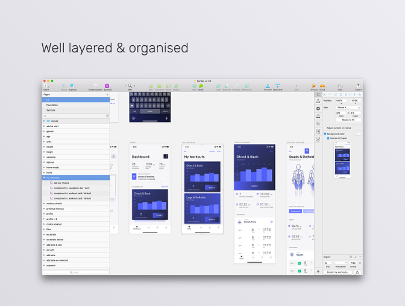Viewport: 405px width, 306px height.
Task: Open the iPhone X size dropdown
Action: tap(348, 107)
